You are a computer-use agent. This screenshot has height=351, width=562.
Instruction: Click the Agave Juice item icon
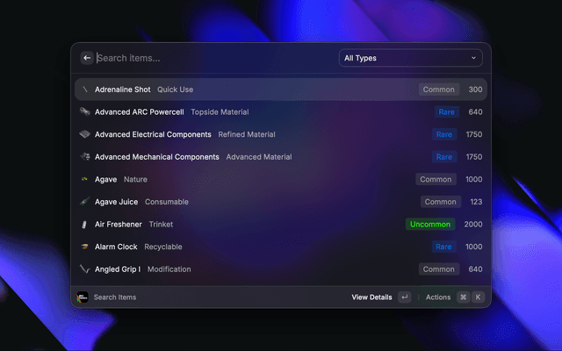[85, 202]
